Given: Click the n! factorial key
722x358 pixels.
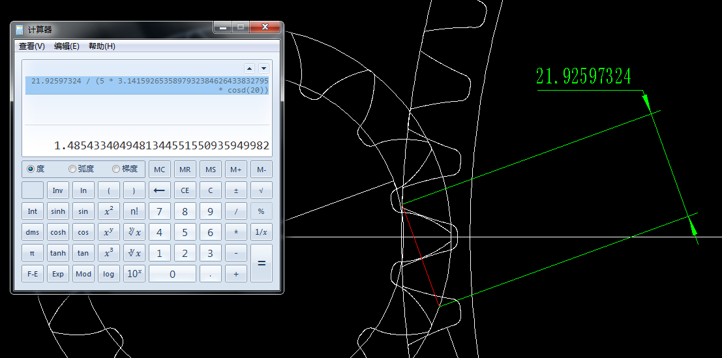Looking at the screenshot, I should point(134,211).
